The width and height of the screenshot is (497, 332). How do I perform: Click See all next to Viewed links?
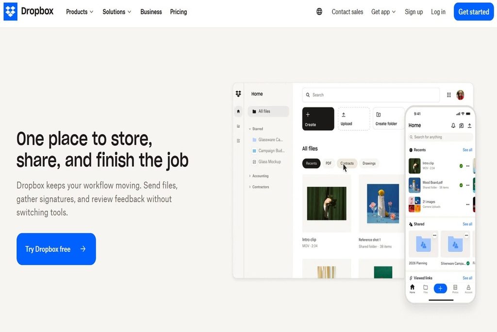point(467,278)
